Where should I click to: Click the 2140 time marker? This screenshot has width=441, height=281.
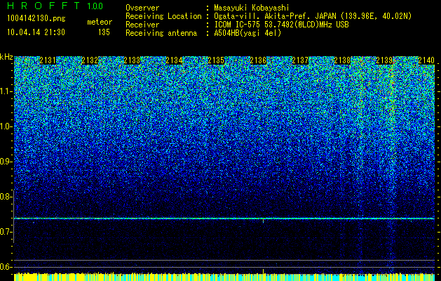point(426,60)
